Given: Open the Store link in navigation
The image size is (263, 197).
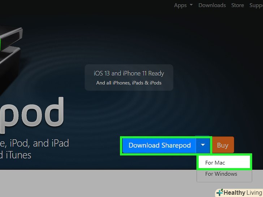Looking at the screenshot, I should tap(237, 5).
